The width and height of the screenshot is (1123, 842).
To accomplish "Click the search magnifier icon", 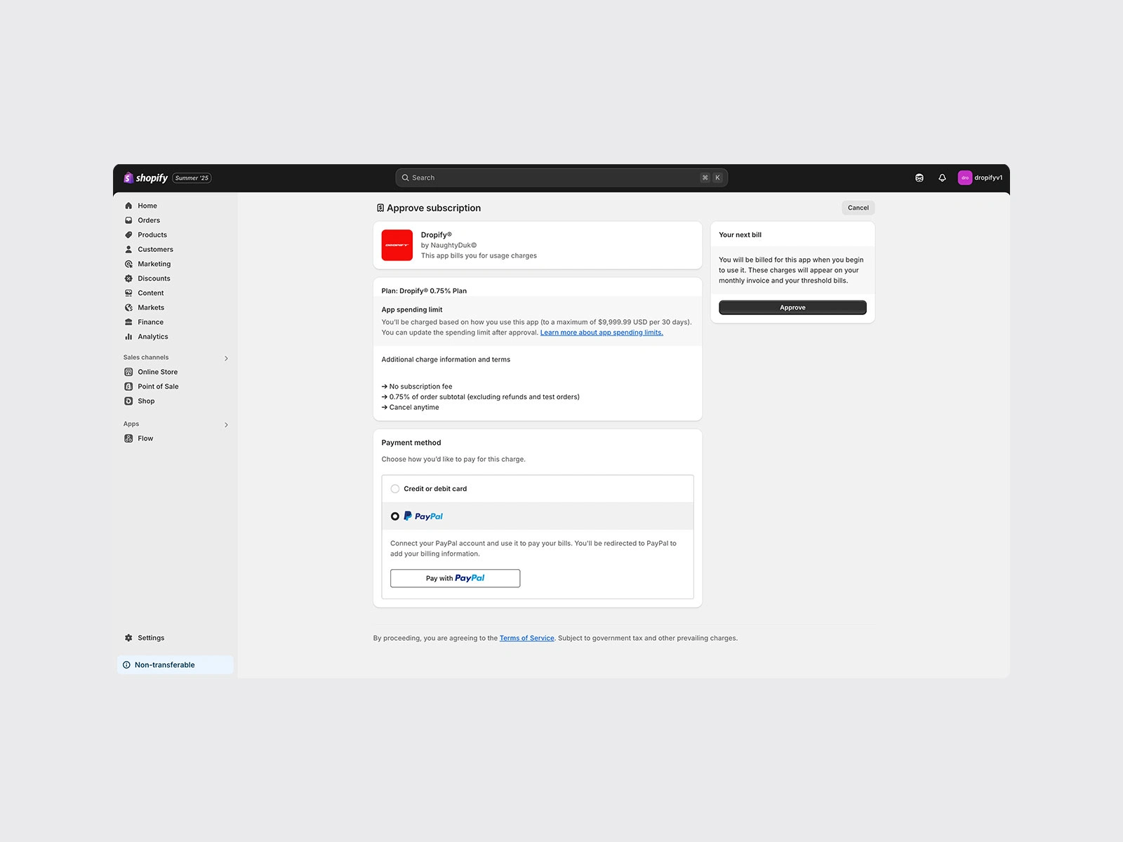I will (x=405, y=178).
